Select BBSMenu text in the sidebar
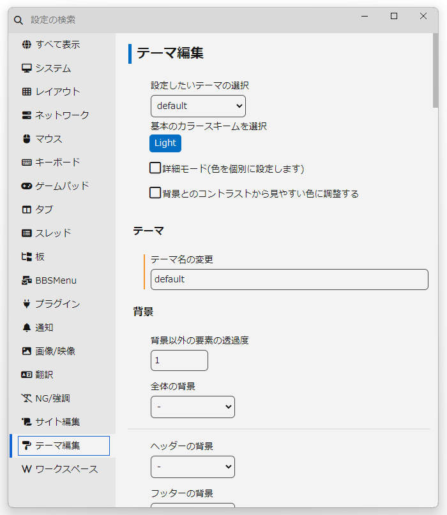447x515 pixels. click(x=56, y=280)
